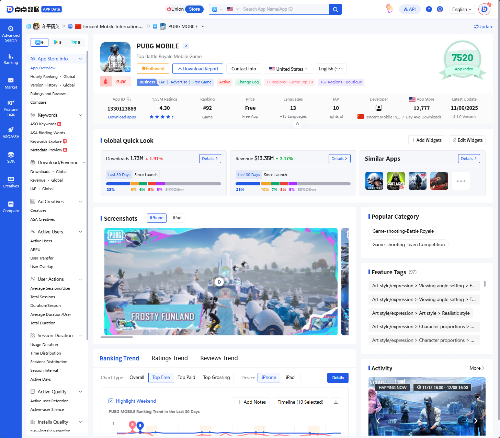Open the Google Play tab with count 5

[x=58, y=42]
